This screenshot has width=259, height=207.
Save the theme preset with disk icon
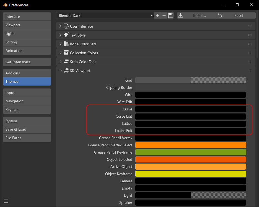pyautogui.click(x=171, y=15)
